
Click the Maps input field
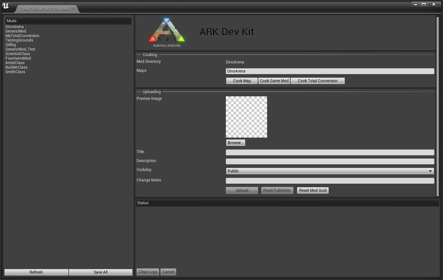coord(330,71)
